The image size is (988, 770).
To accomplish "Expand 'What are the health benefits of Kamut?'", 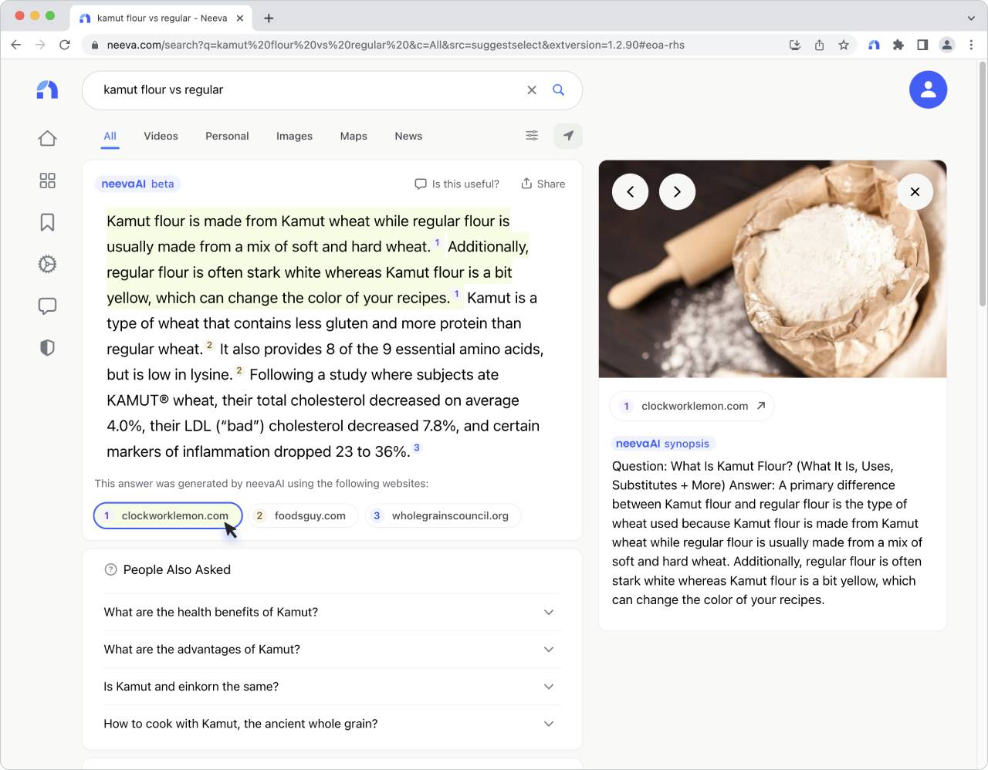I will tap(332, 612).
